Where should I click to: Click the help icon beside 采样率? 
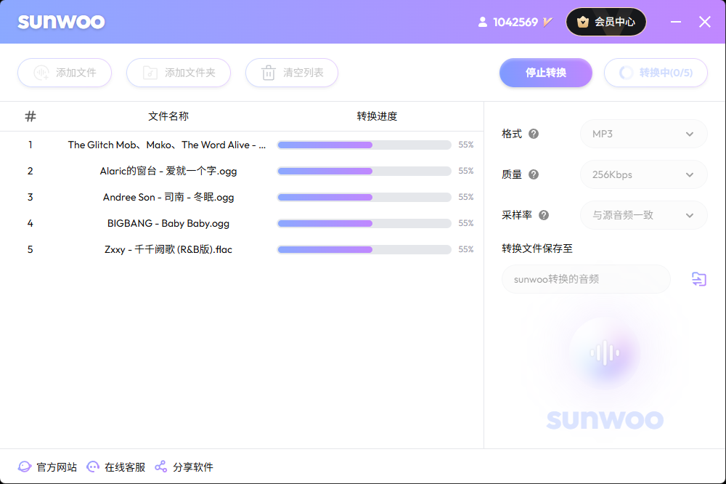(544, 215)
